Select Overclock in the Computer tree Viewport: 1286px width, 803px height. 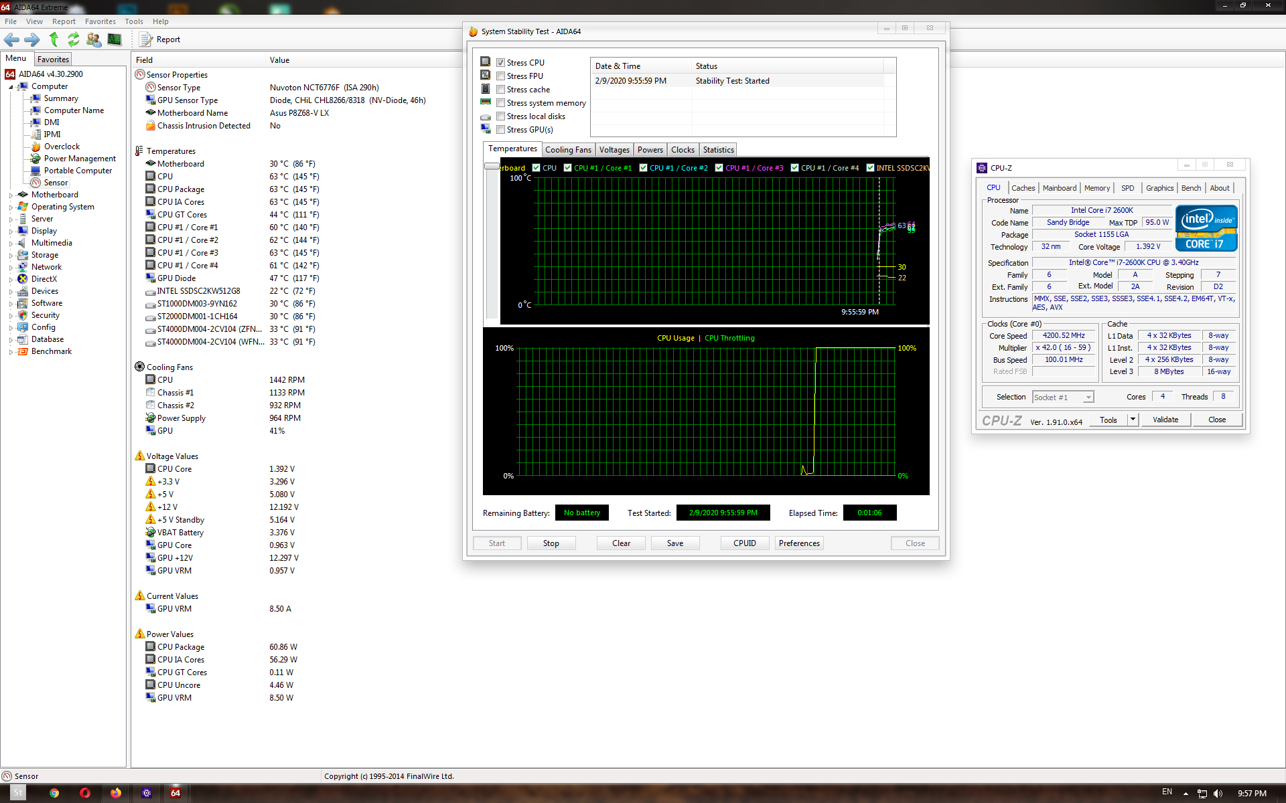click(x=62, y=147)
